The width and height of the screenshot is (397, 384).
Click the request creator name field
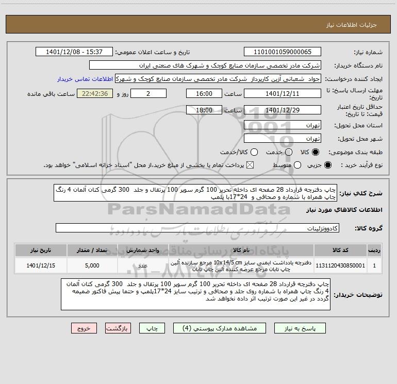click(x=218, y=79)
